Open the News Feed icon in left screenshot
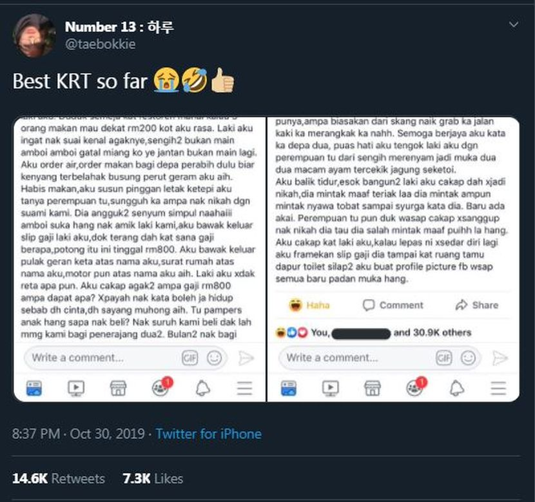Screen dimensions: 535x502 tap(34, 388)
